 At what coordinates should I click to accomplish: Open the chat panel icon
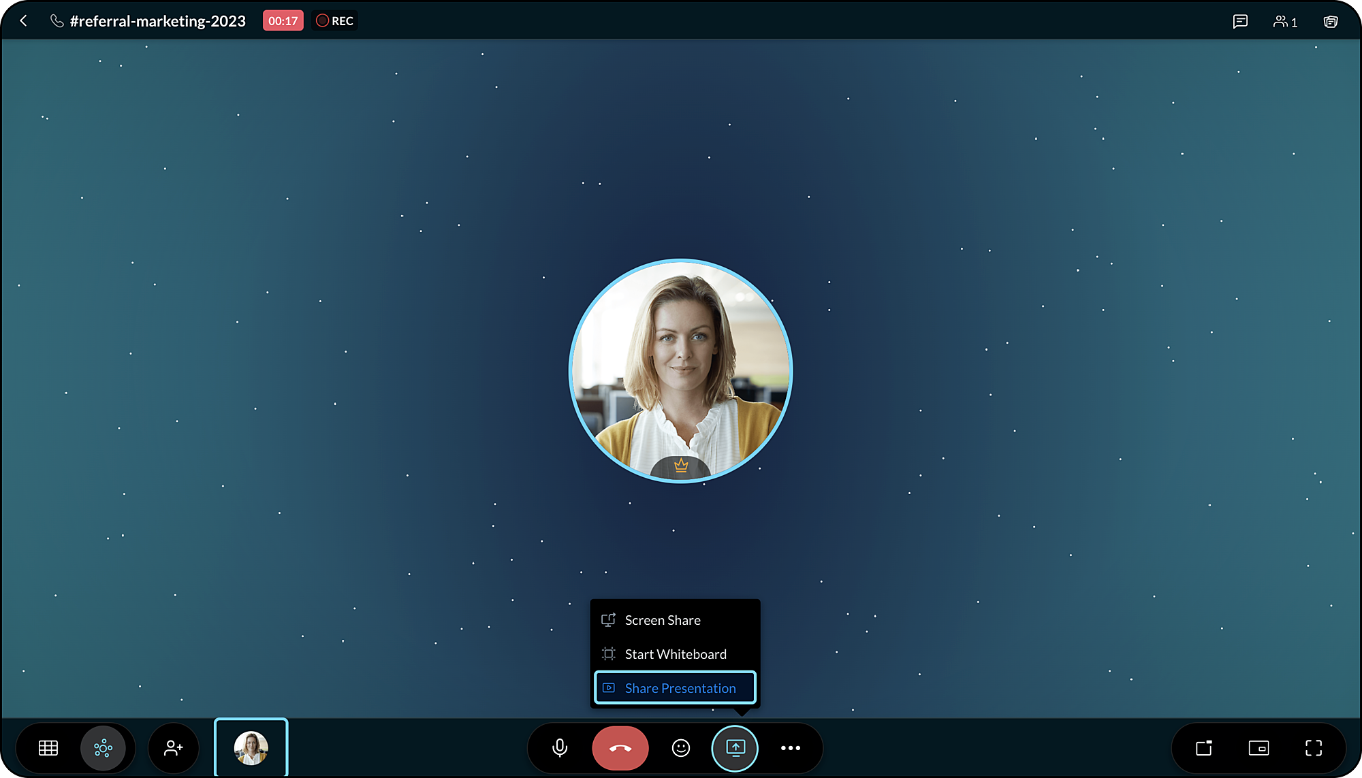(1240, 22)
